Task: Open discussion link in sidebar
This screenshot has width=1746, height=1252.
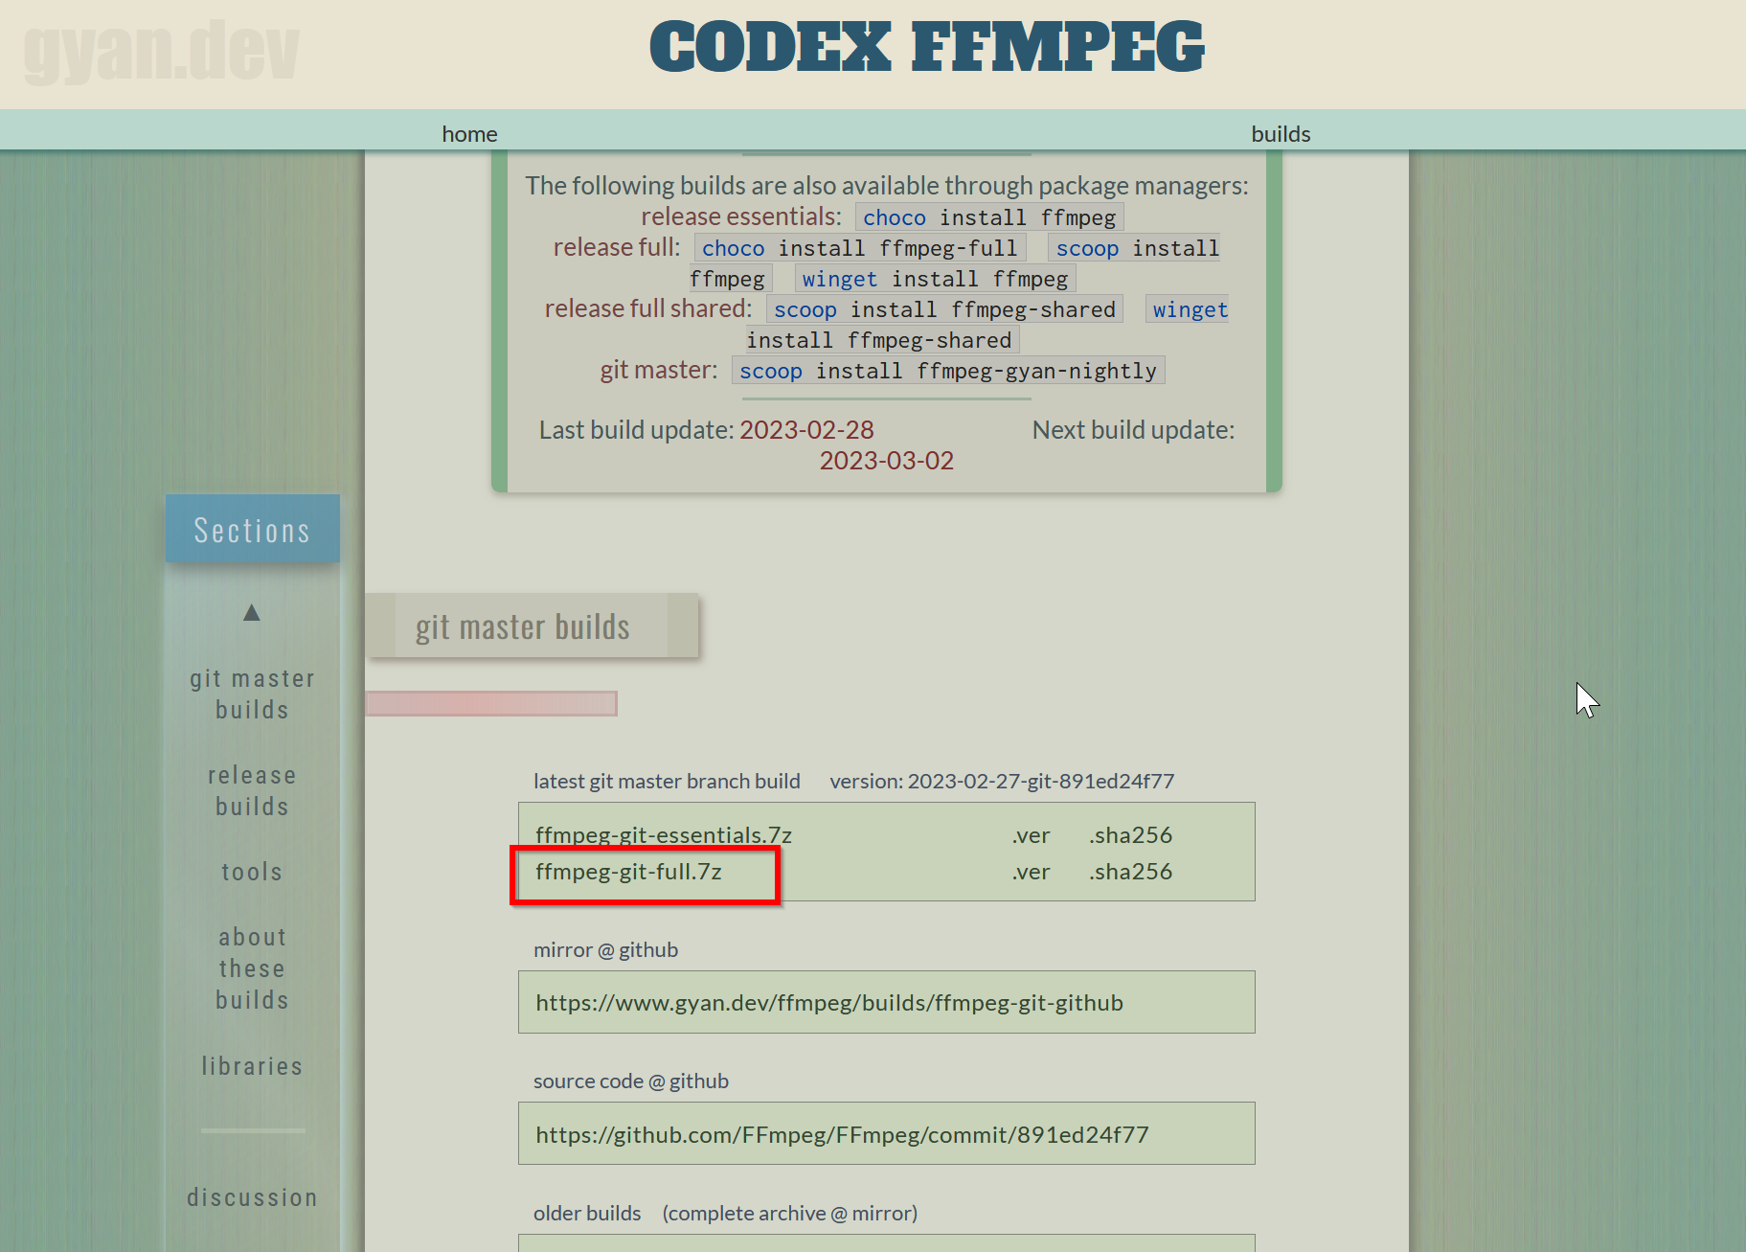Action: pos(252,1197)
